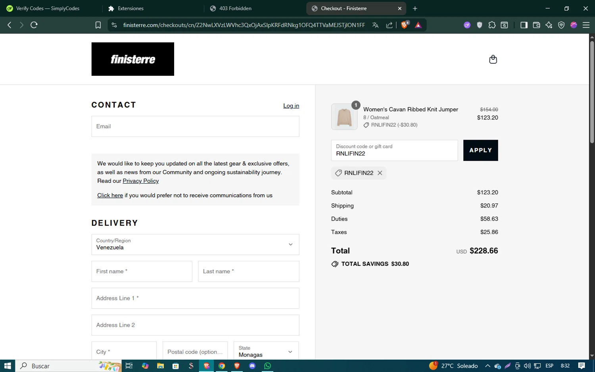Open WhatsApp from the taskbar

267,366
